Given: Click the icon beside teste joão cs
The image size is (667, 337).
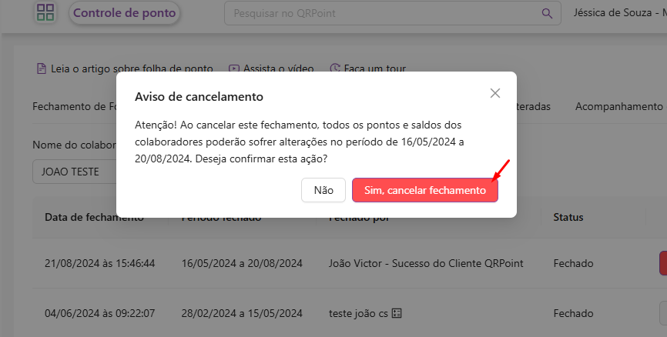Looking at the screenshot, I should tap(397, 313).
